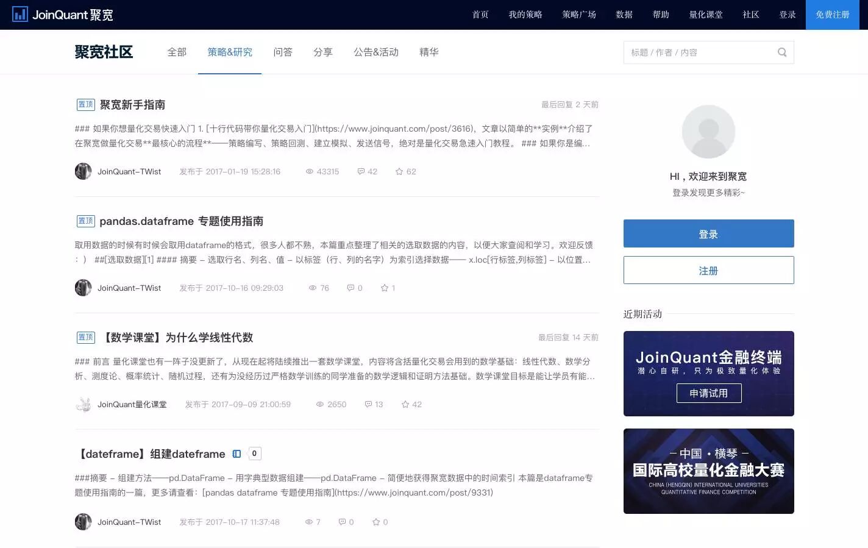Click the views eye icon showing 2650

pos(320,405)
